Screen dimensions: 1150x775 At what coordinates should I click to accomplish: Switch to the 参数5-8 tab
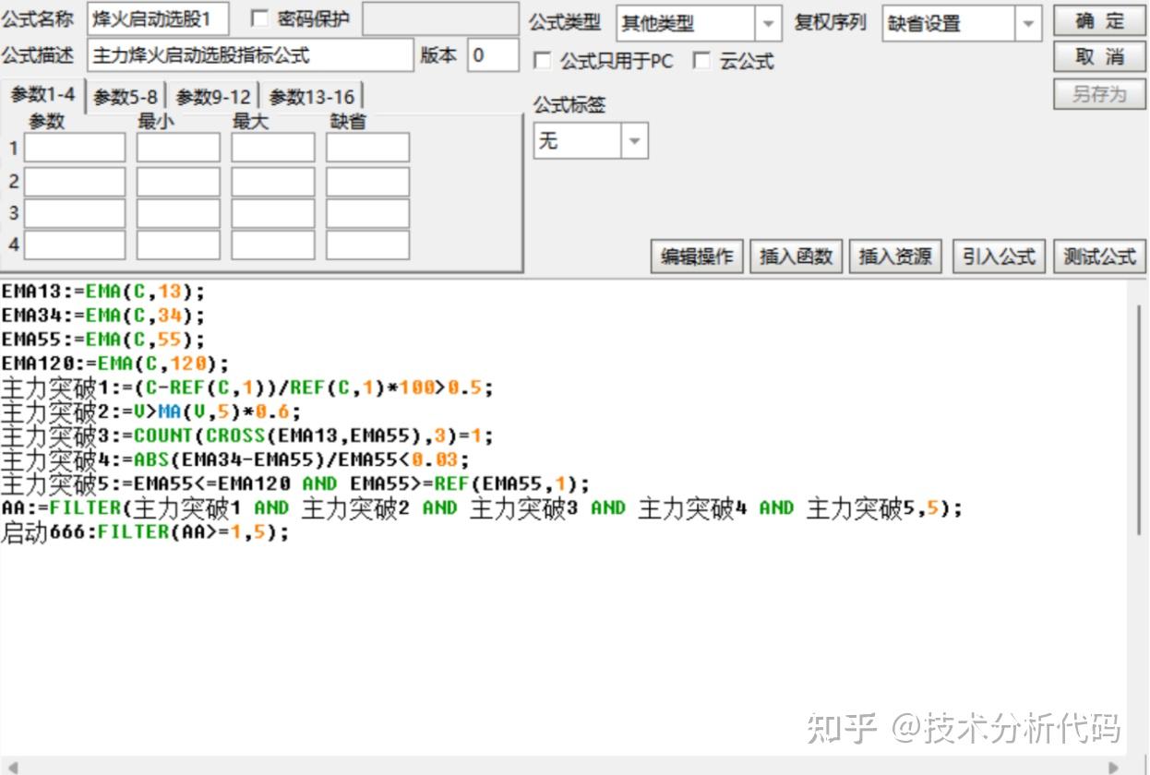pyautogui.click(x=126, y=97)
